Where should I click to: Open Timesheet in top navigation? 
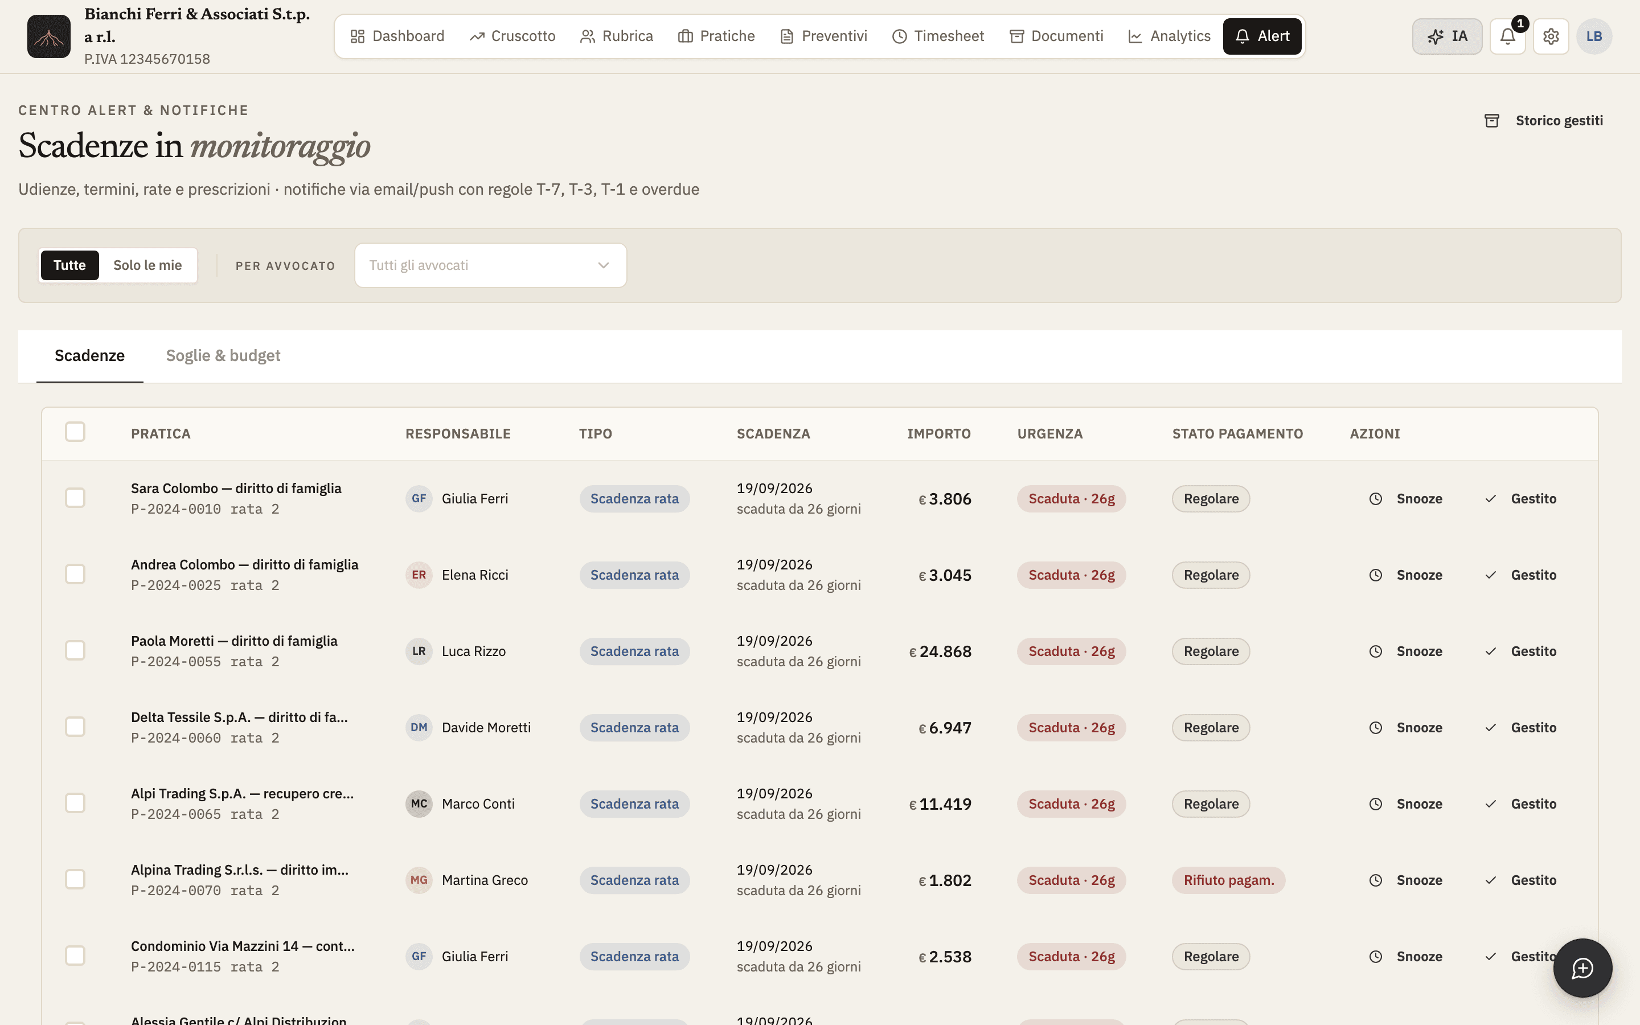[938, 36]
